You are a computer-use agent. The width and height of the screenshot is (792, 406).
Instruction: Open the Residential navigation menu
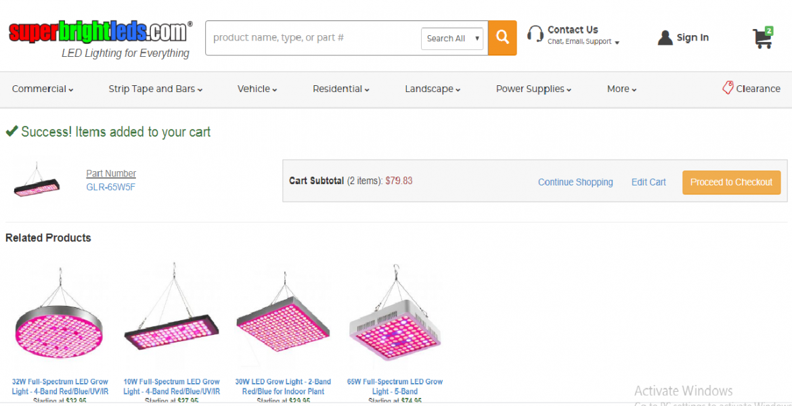pos(341,89)
